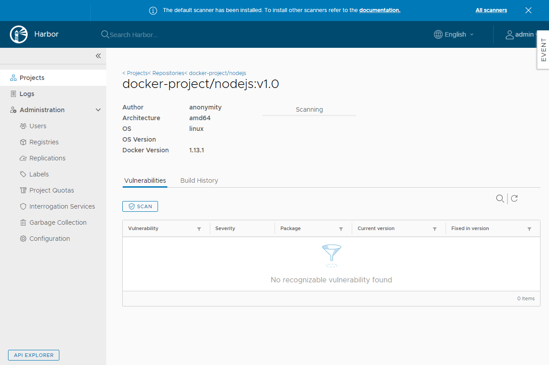This screenshot has width=549, height=365.
Task: Dismiss the scanner installed banner
Action: [528, 10]
